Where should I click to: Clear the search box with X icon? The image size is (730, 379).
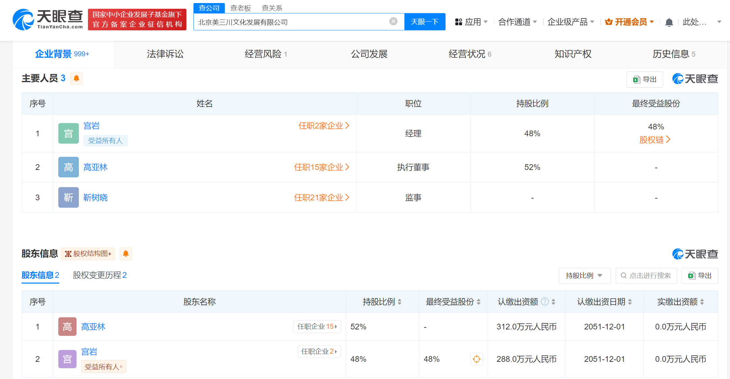pos(393,22)
